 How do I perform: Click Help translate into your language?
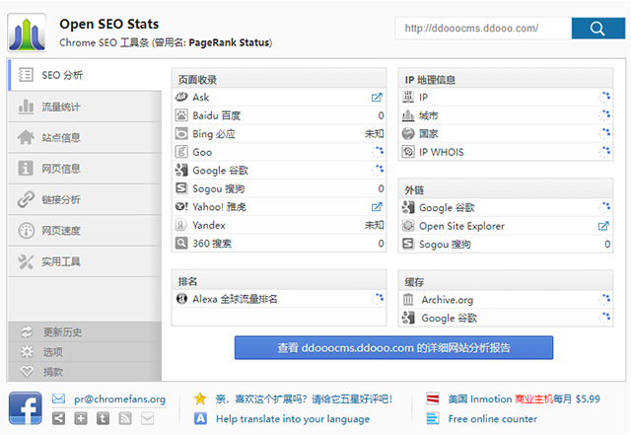click(292, 419)
